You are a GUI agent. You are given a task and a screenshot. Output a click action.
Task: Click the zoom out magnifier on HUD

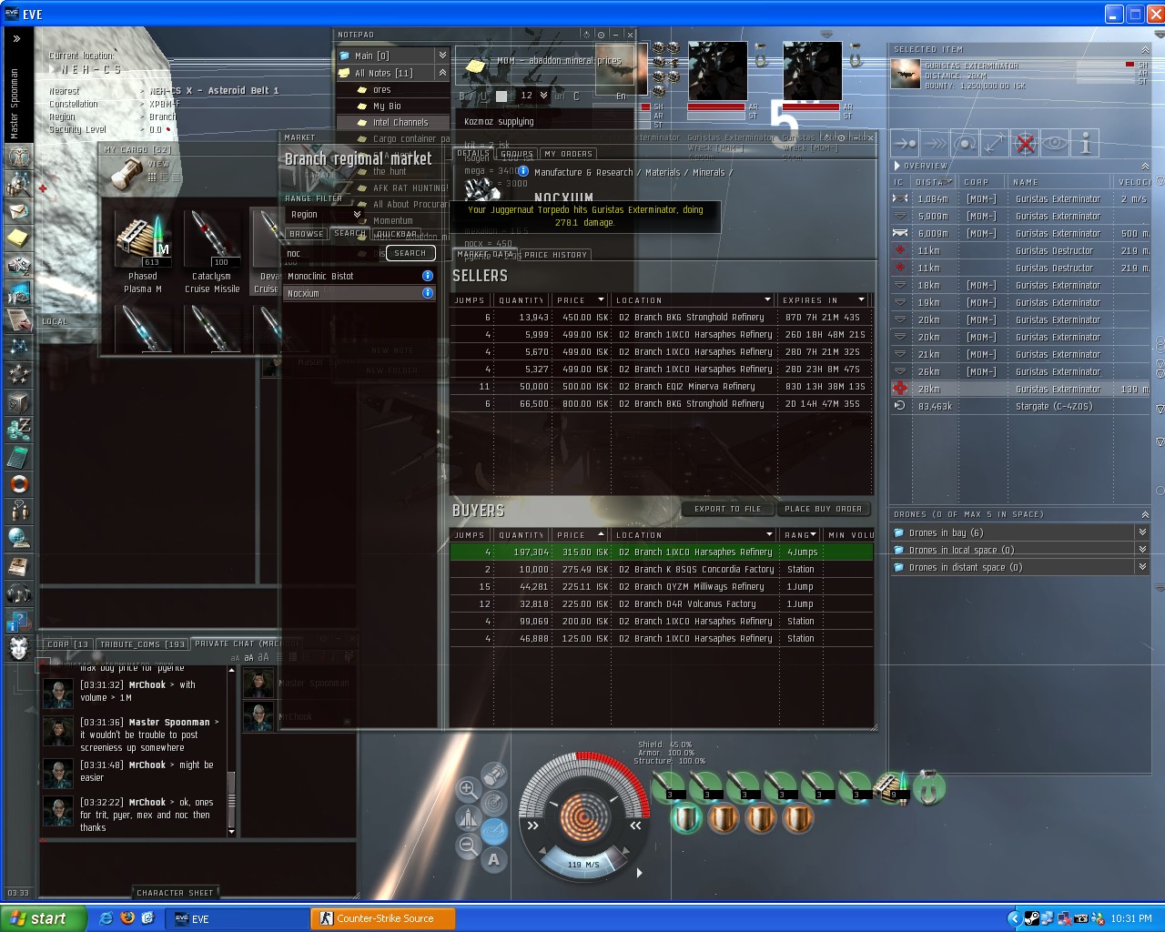(468, 846)
